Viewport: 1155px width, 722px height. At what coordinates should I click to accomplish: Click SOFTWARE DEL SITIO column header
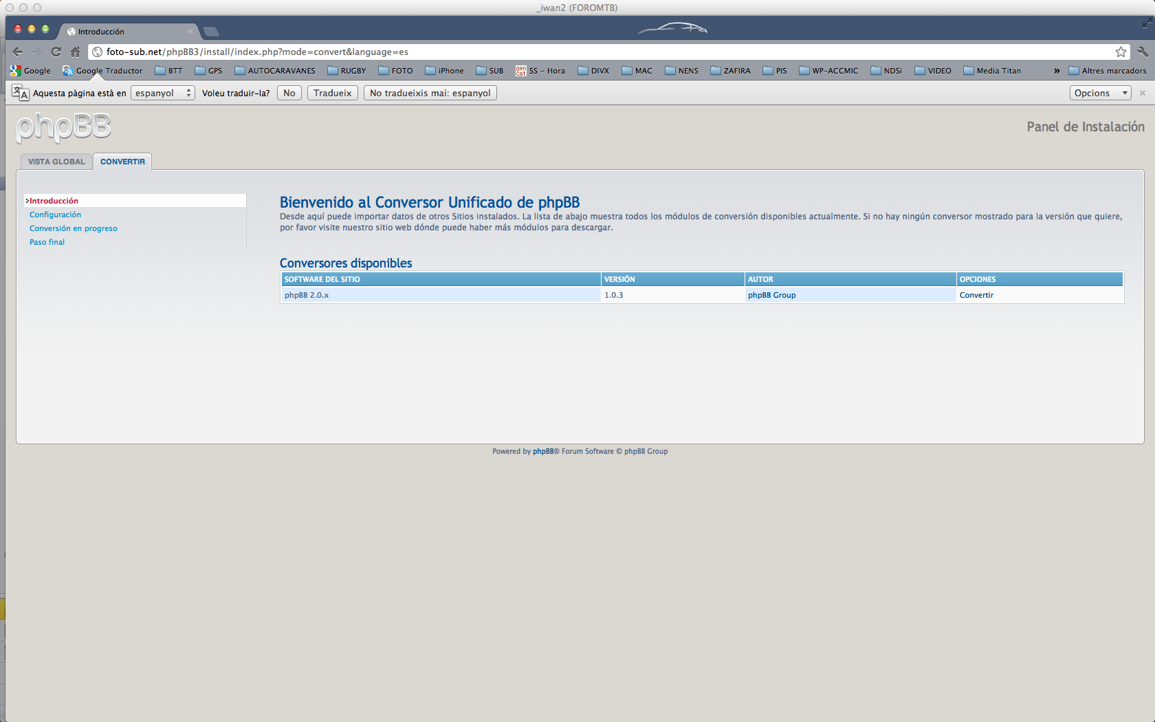coord(441,279)
